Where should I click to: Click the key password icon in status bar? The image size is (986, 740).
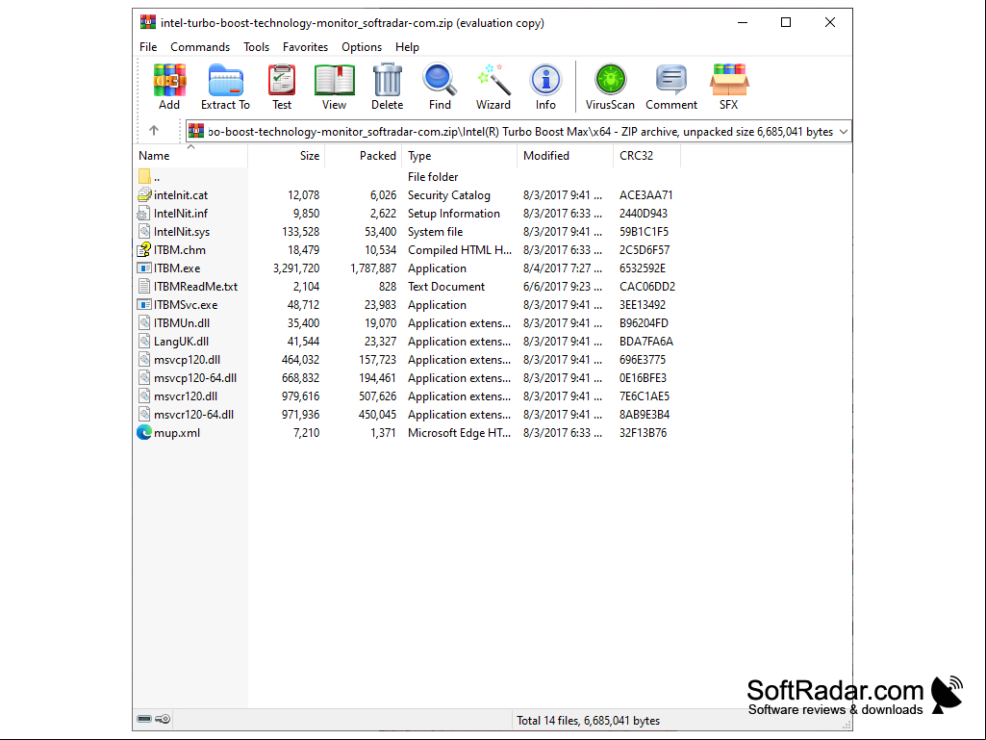coord(163,719)
